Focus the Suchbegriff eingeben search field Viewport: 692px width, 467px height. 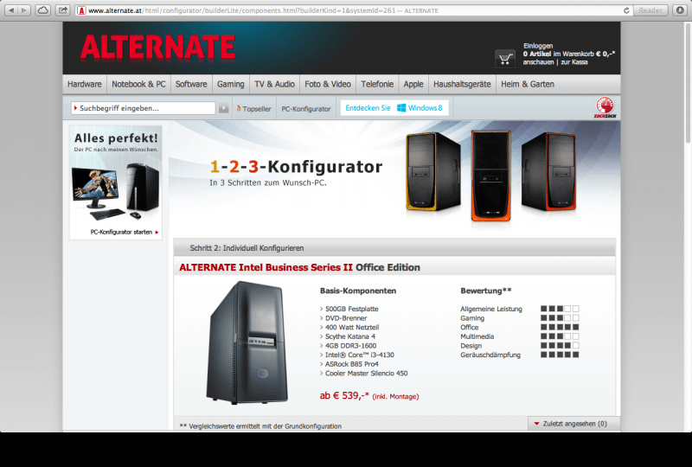tap(143, 108)
